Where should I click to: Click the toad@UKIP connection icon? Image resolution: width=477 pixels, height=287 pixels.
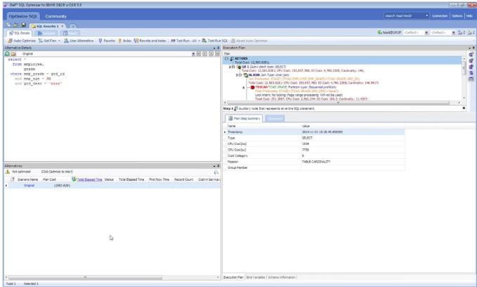coord(379,32)
